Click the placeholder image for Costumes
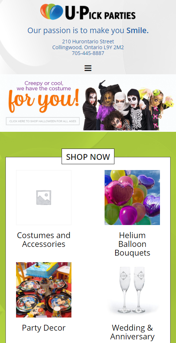Screen dimensions: 176x343 point(44,197)
